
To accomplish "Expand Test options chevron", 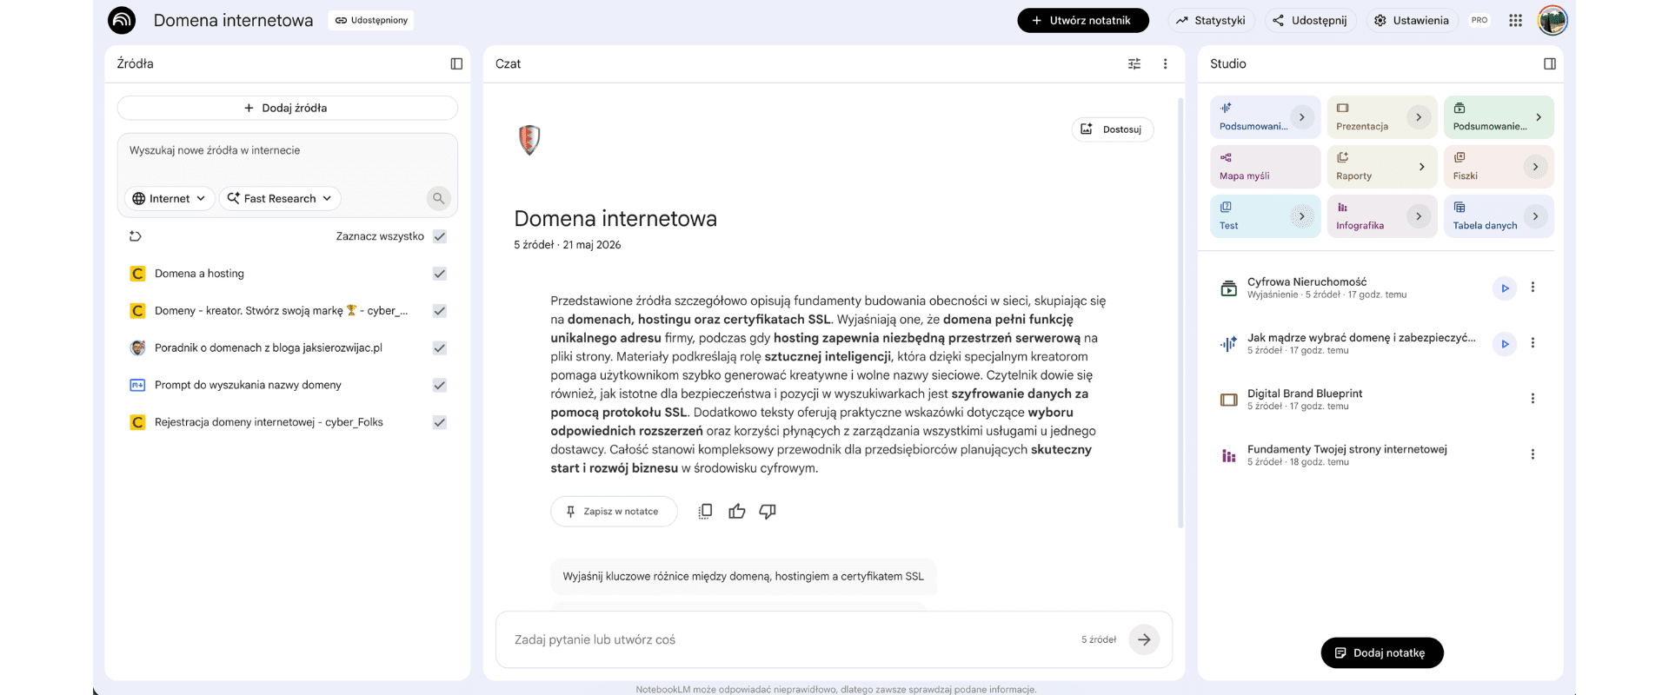I will [1301, 216].
